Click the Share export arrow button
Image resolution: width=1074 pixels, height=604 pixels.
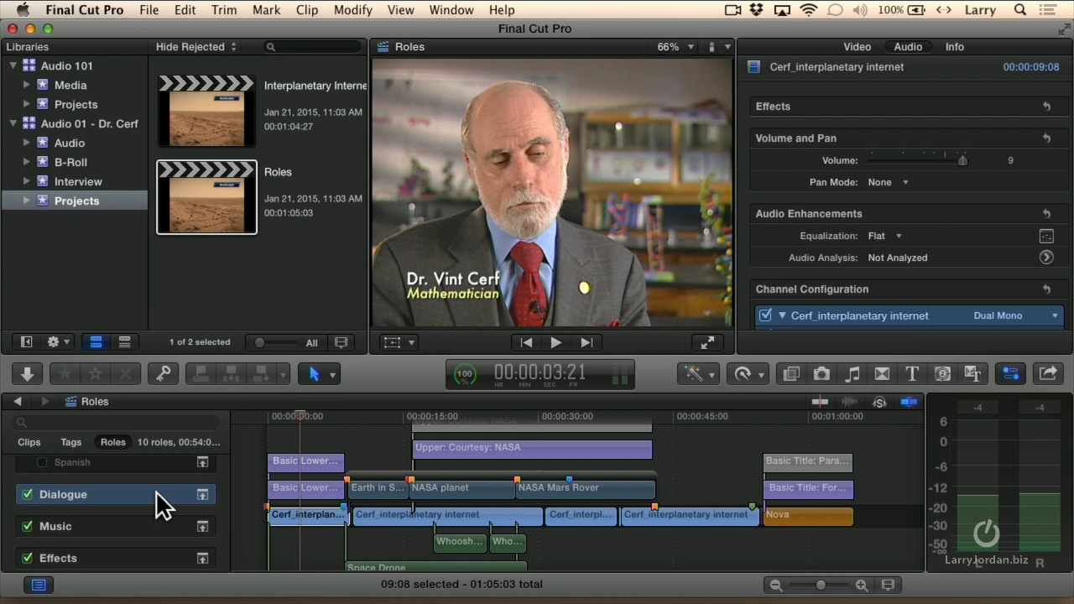[1048, 374]
